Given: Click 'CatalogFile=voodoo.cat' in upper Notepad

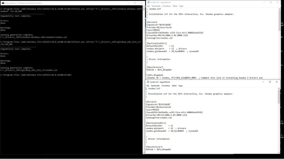Looking at the screenshot, I should pos(159,38).
